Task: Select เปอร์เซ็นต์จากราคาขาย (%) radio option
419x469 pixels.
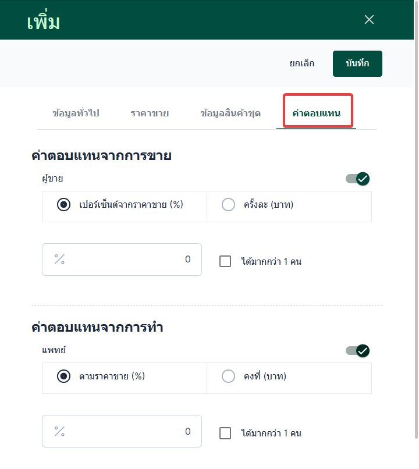Action: pos(64,205)
